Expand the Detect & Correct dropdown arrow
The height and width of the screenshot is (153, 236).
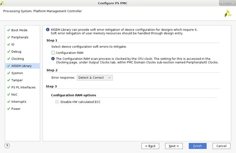tap(110, 78)
